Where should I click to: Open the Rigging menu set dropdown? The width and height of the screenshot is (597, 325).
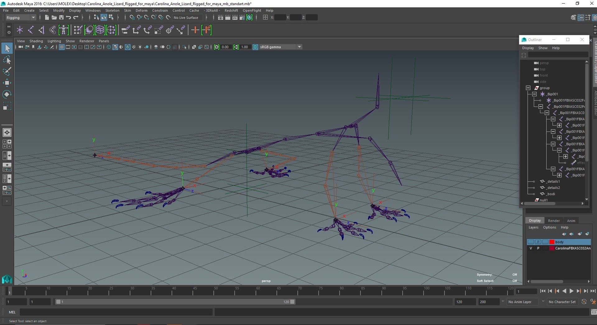coord(21,17)
